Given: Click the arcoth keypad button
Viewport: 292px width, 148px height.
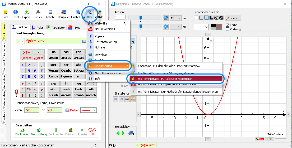Looking at the screenshot, I should pos(91,95).
